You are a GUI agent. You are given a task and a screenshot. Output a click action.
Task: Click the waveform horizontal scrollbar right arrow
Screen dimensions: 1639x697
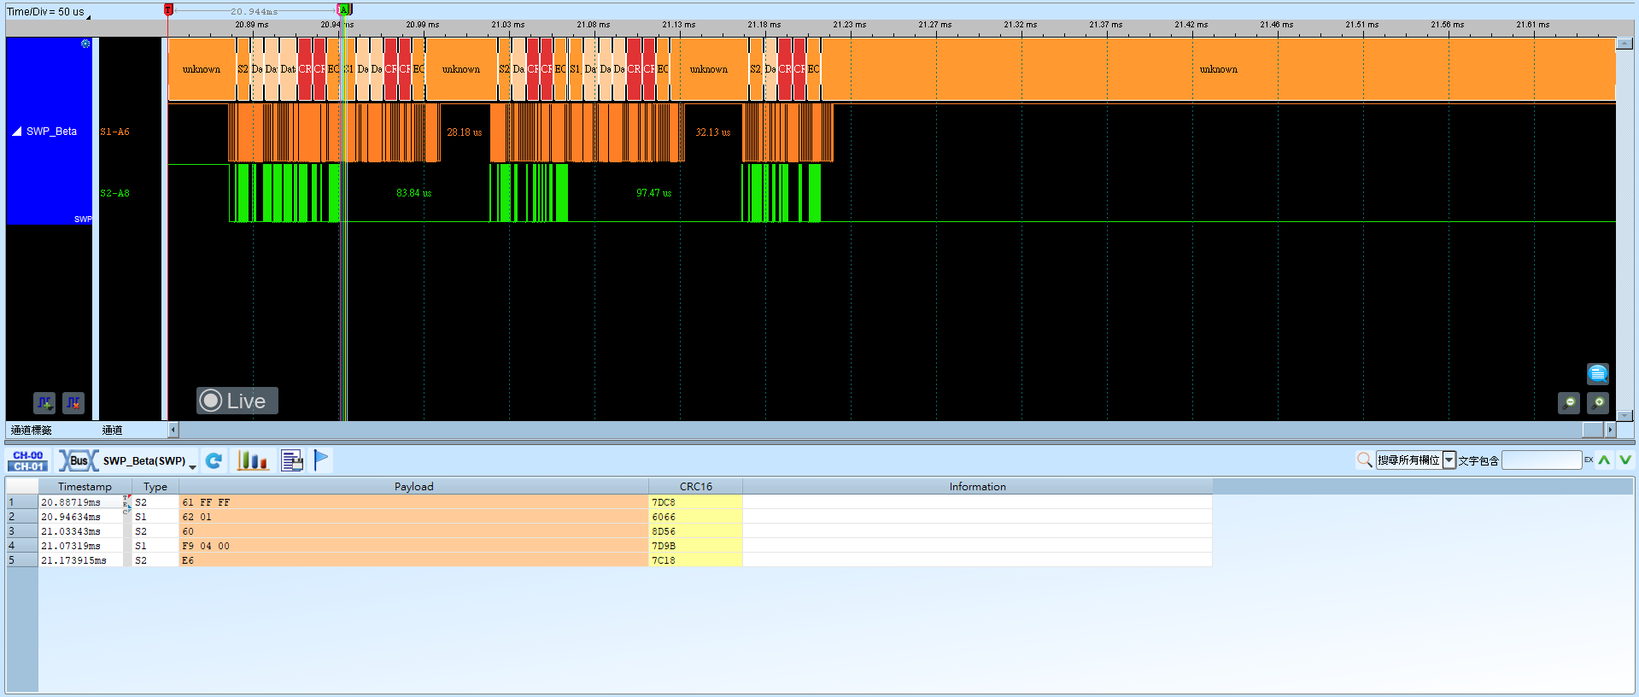click(1610, 430)
